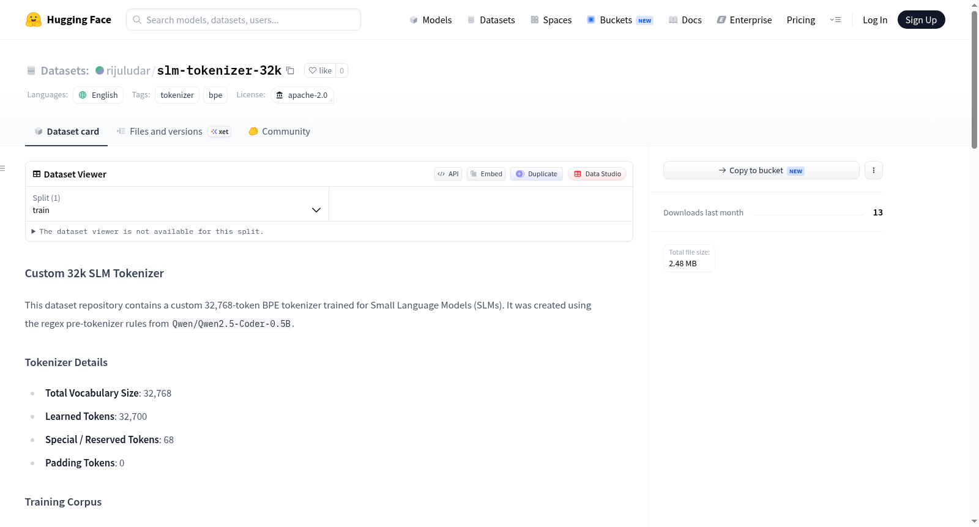
Task: Click the Total file size 2.48 MB box
Action: [x=689, y=258]
